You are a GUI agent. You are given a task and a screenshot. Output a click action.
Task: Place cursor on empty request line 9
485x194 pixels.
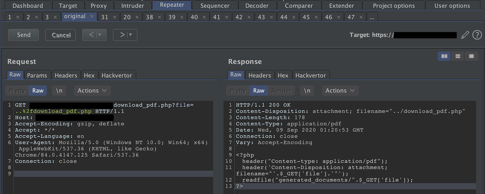point(113,174)
